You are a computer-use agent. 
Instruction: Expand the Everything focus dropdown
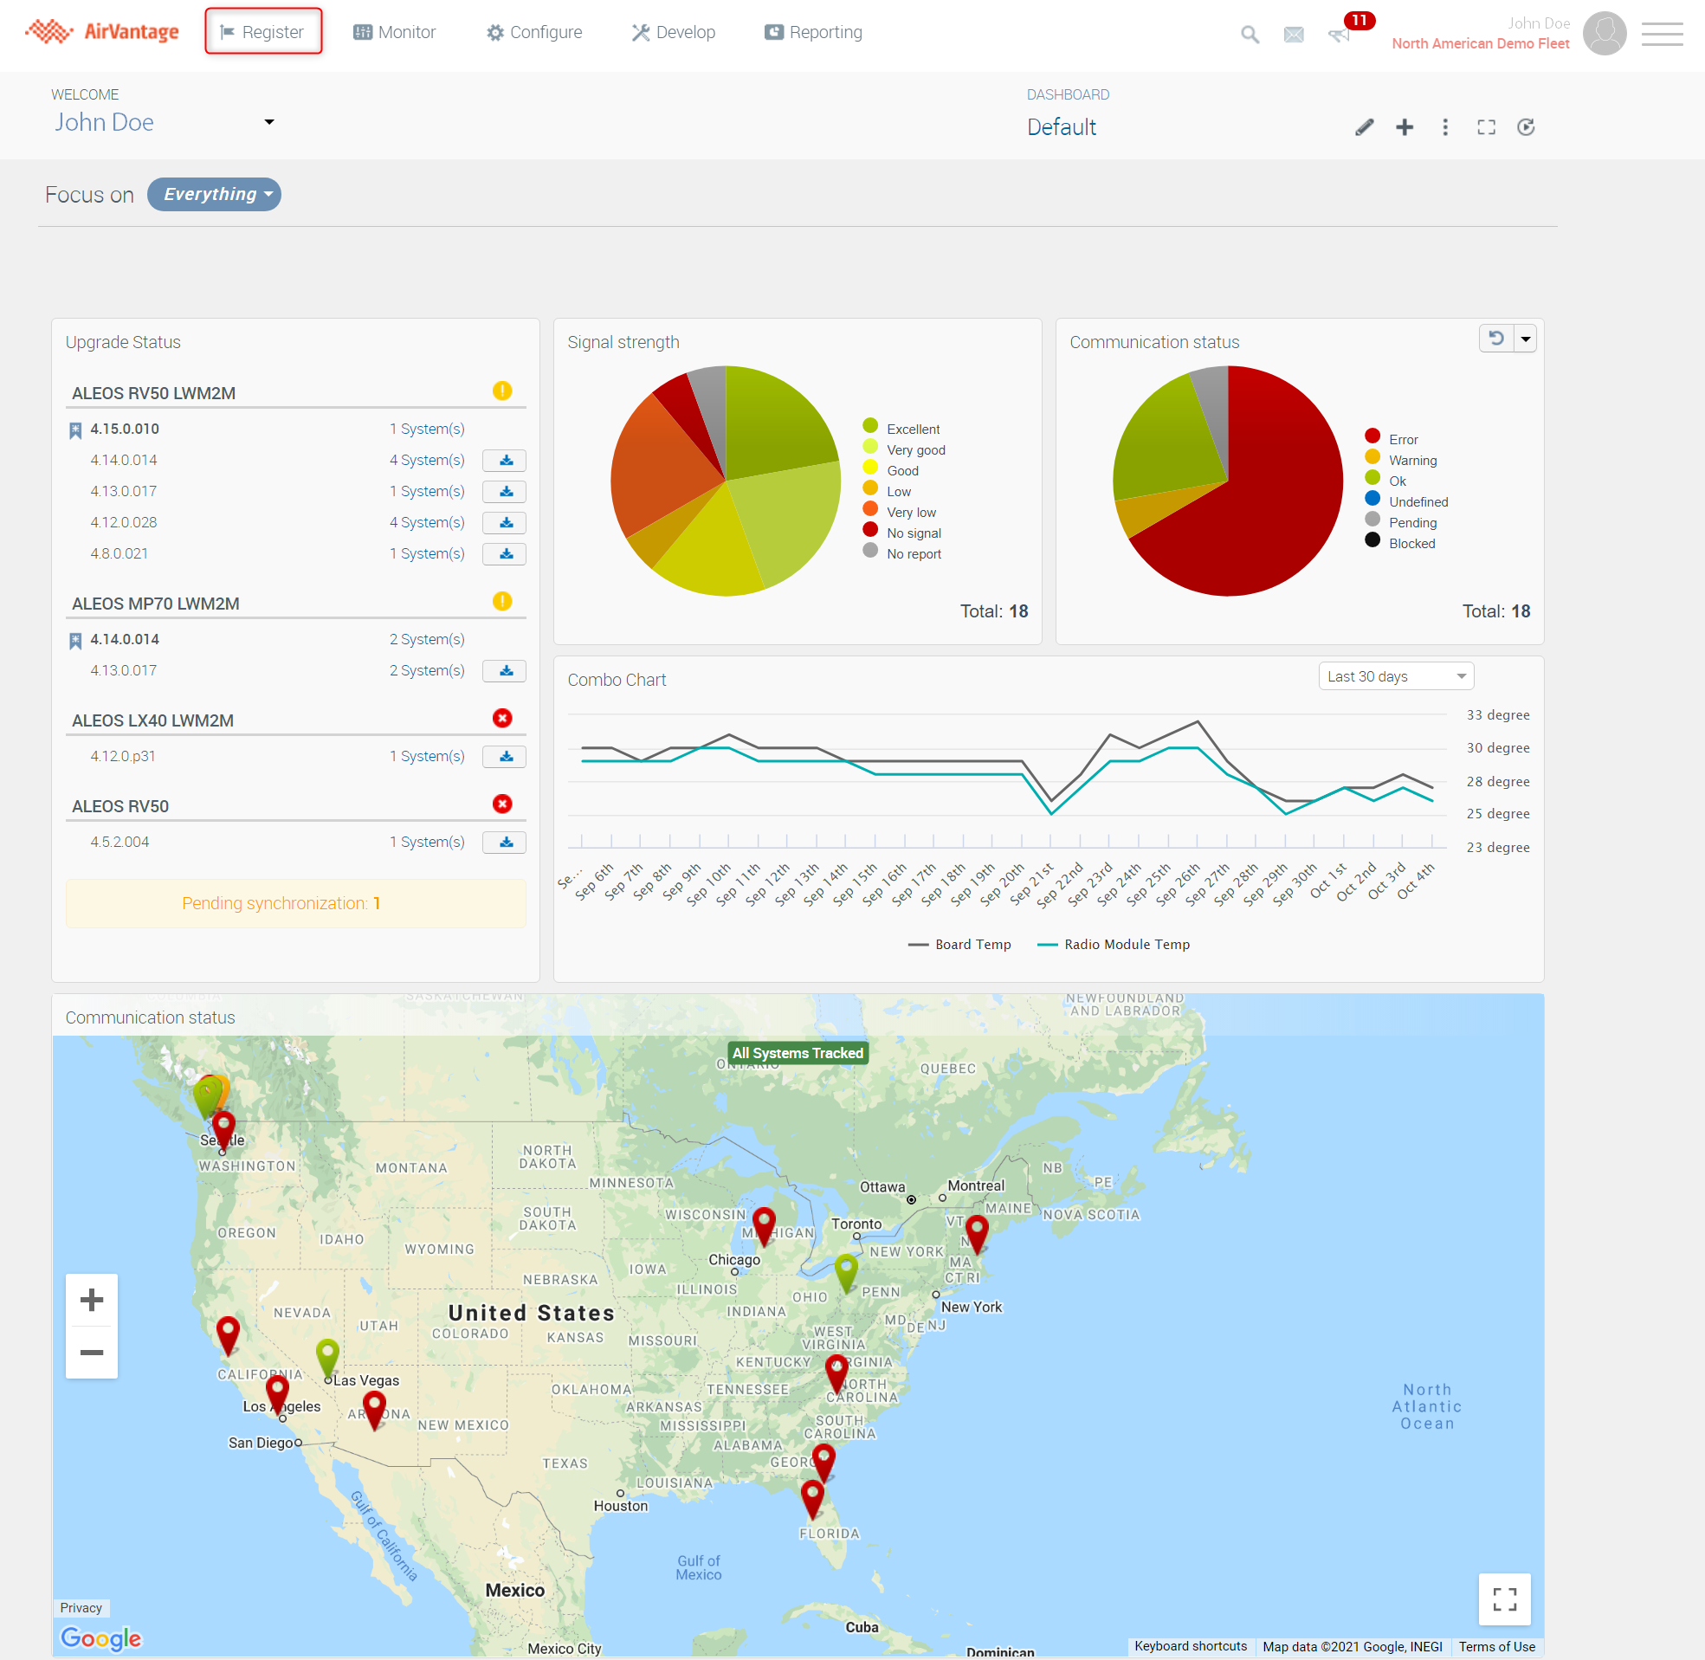pyautogui.click(x=215, y=195)
